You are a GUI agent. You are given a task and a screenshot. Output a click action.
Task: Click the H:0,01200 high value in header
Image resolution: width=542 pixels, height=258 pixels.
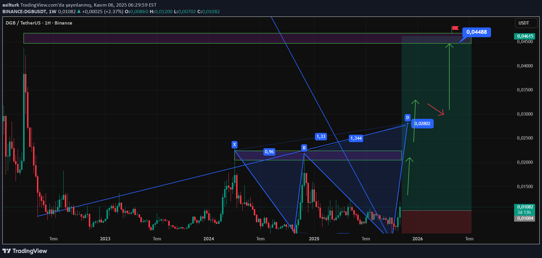point(161,12)
